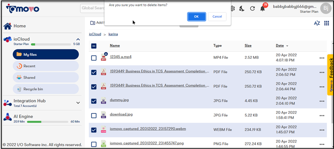The height and width of the screenshot is (149, 334).
Task: Click Cancel in delete dialog
Action: coord(217,17)
